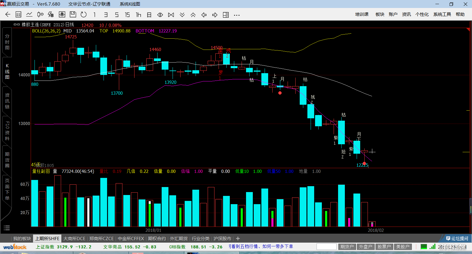472x254 pixels.
Task: Open the 系统工具 menu
Action: tap(442, 14)
